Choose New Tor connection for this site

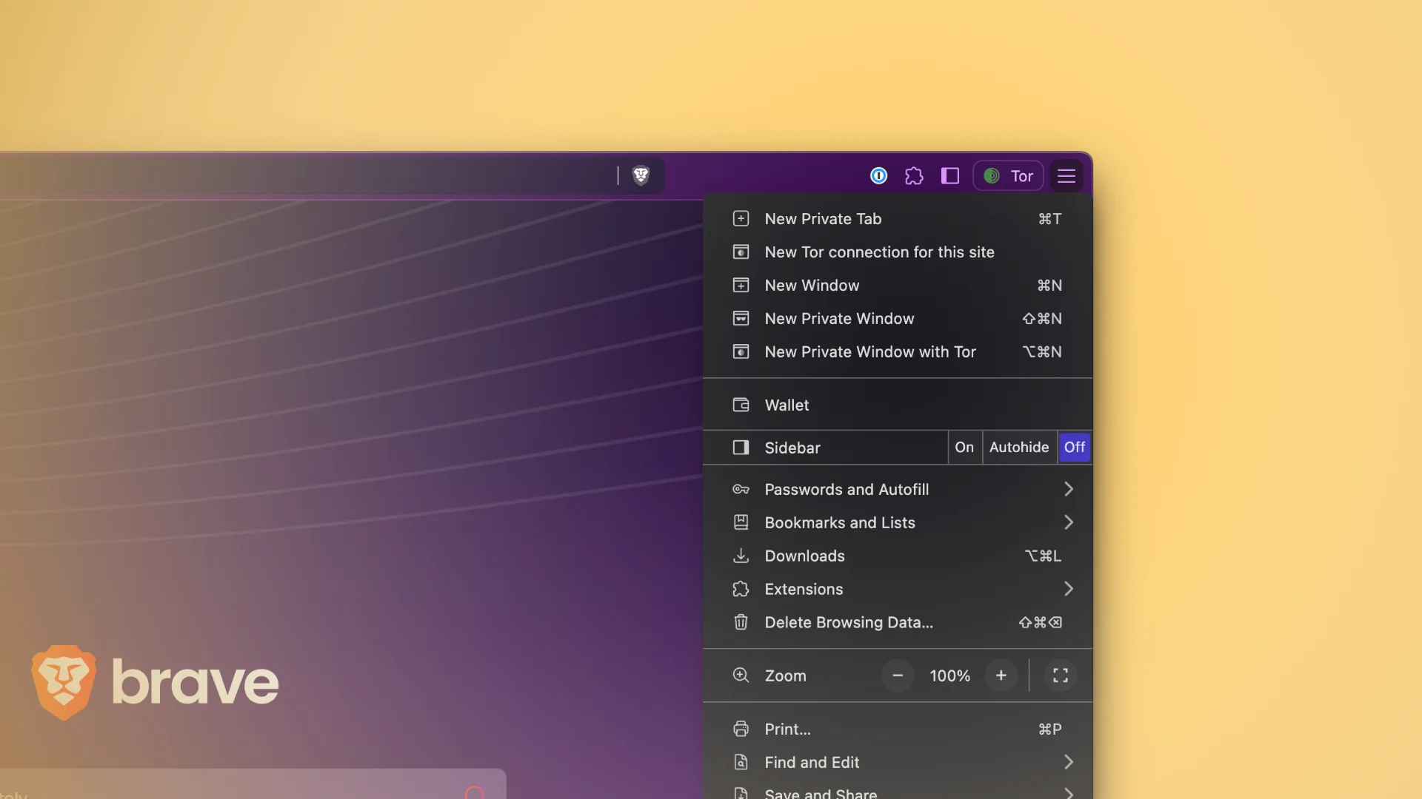898,252
